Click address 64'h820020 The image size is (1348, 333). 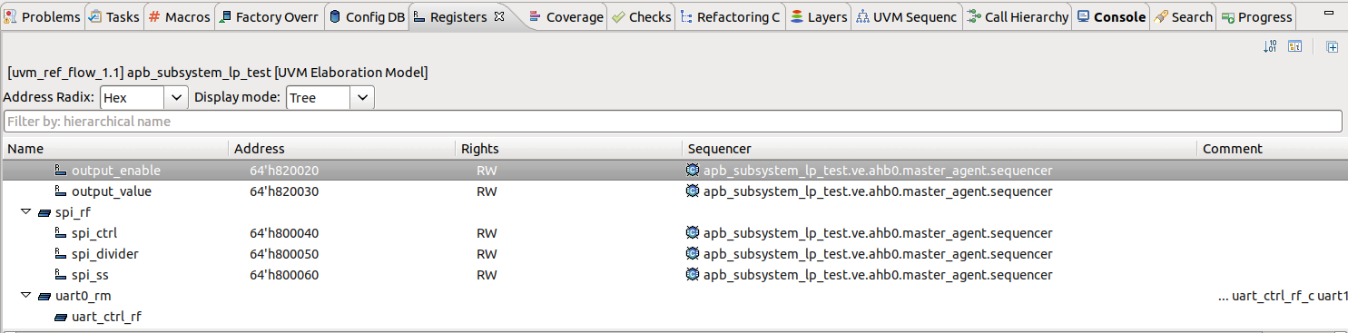tap(284, 171)
